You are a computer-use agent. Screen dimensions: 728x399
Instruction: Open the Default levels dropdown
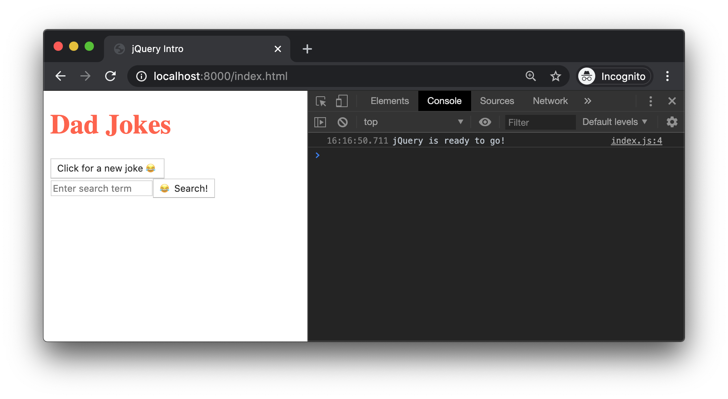point(614,122)
